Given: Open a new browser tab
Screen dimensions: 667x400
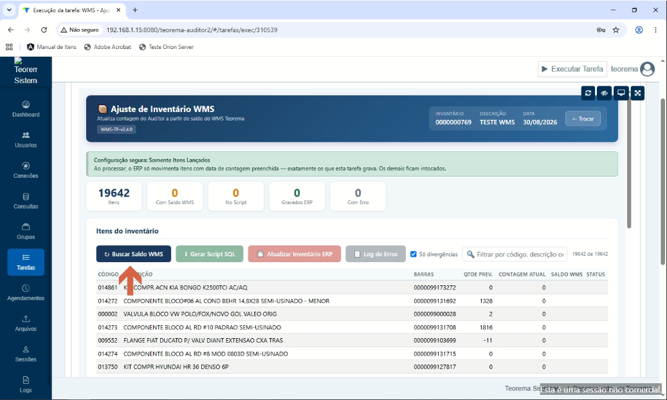Looking at the screenshot, I should pyautogui.click(x=135, y=10).
